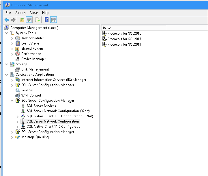Screen dimensions: 208x176
Task: Select Event Viewer label in tree
Action: [x=31, y=43]
